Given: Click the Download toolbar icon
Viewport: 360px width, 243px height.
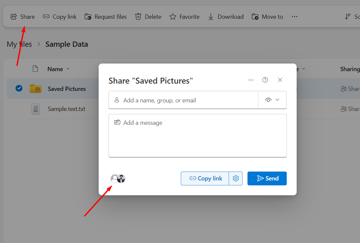Looking at the screenshot, I should click(x=211, y=17).
